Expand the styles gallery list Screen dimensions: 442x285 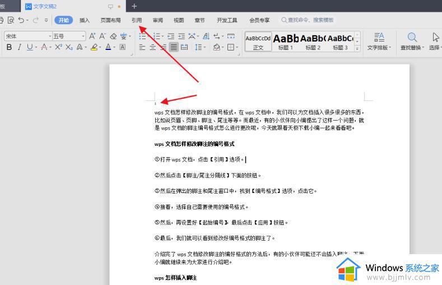click(x=357, y=49)
